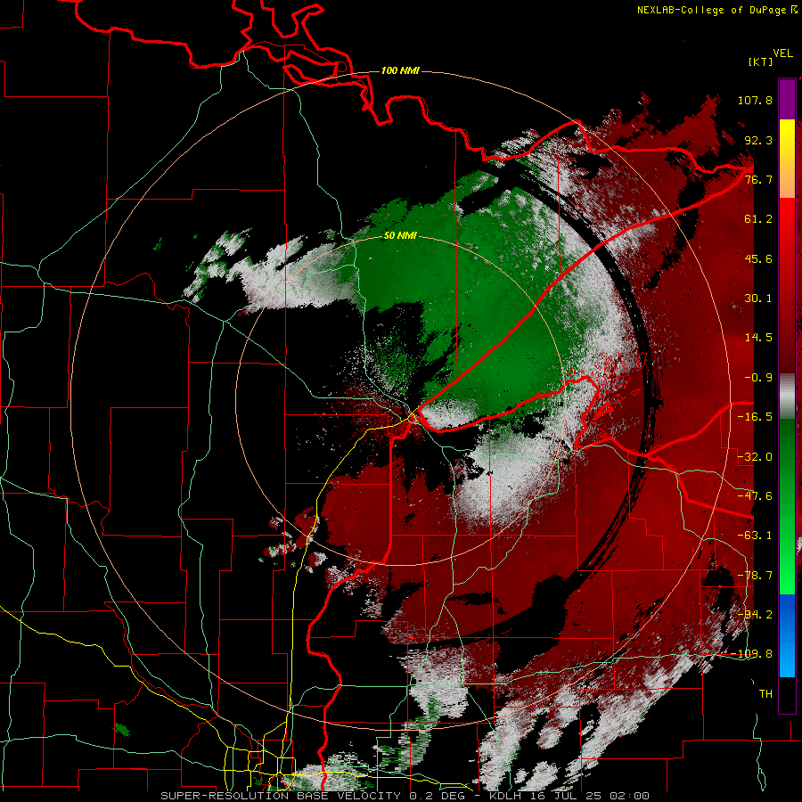802x802 pixels.
Task: Select the -109.8 scale value
Action: (x=751, y=654)
